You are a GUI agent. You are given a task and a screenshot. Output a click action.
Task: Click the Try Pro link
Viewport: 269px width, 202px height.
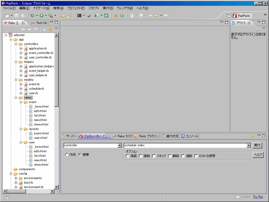(258, 196)
